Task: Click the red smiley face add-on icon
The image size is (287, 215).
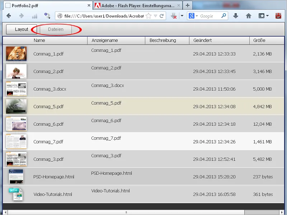Action: tap(278, 16)
